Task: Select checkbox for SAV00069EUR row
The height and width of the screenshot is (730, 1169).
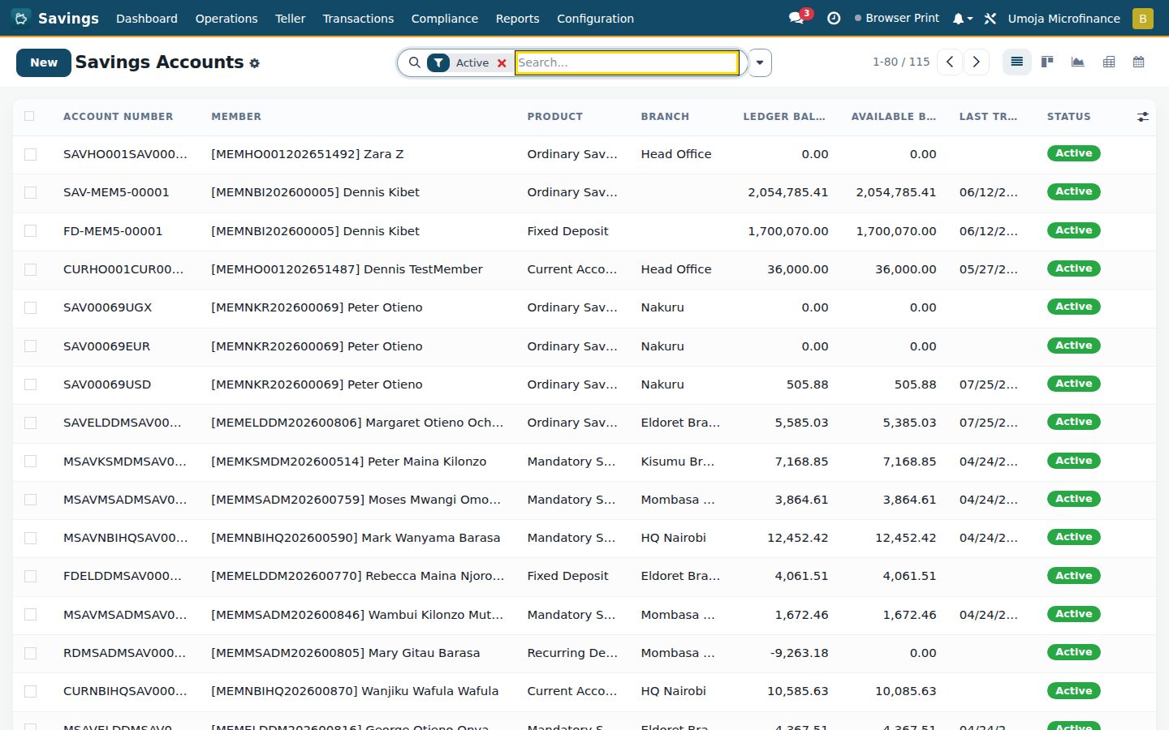Action: pos(30,346)
